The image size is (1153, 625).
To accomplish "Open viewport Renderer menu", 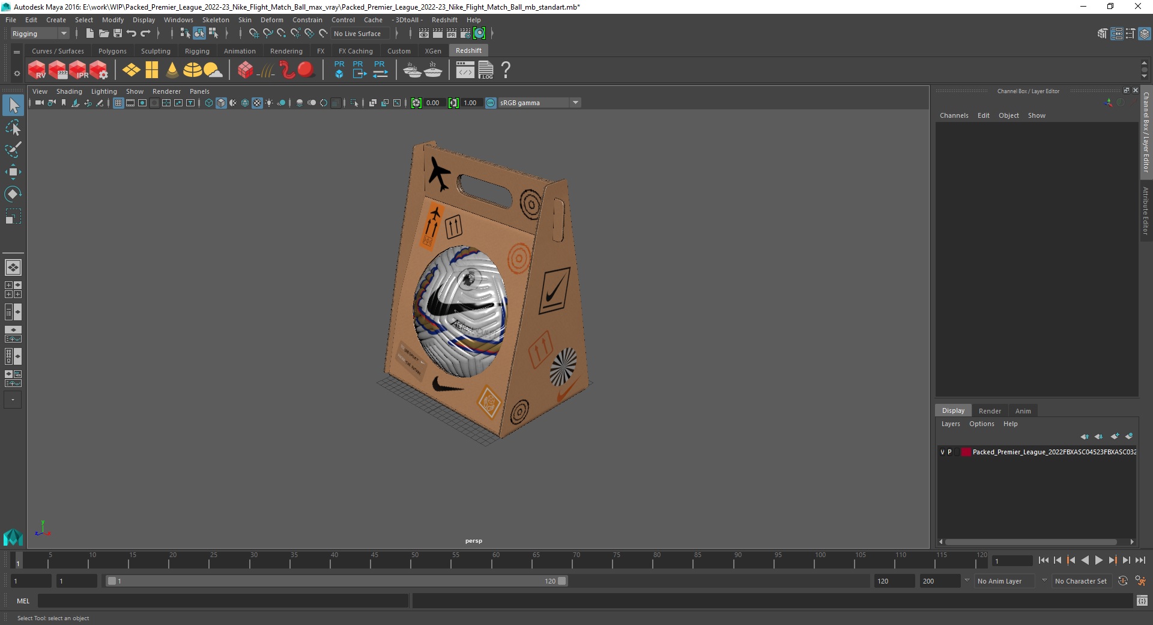I will [166, 91].
